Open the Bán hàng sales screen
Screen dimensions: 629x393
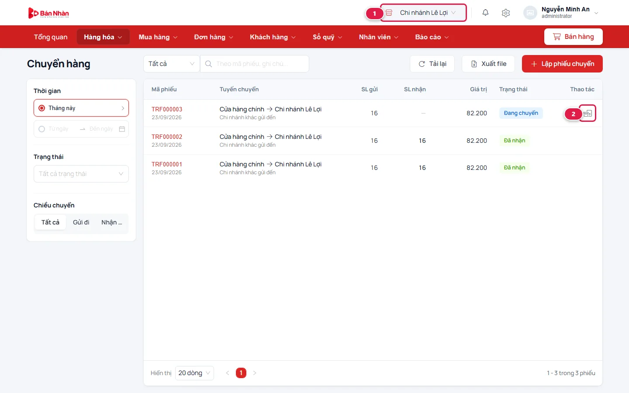574,37
